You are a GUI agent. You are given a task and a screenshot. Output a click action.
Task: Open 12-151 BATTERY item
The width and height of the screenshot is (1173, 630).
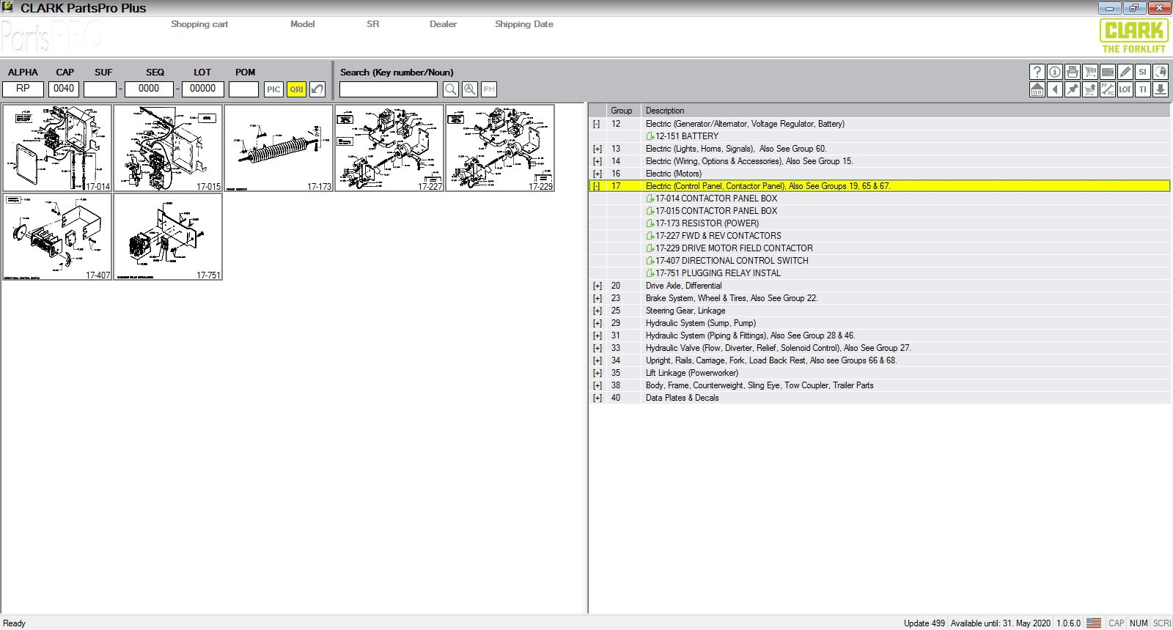tap(682, 136)
